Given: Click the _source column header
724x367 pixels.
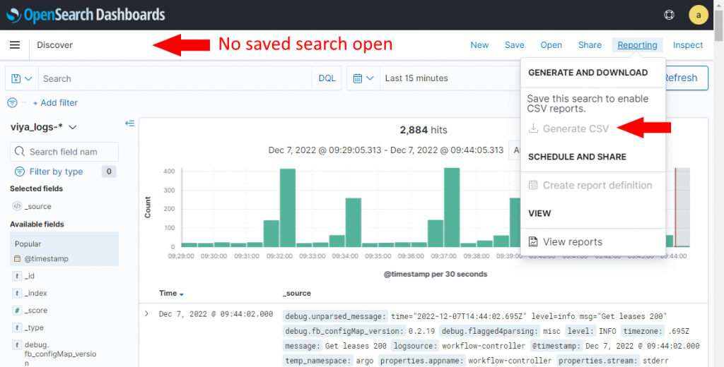Looking at the screenshot, I should click(297, 293).
